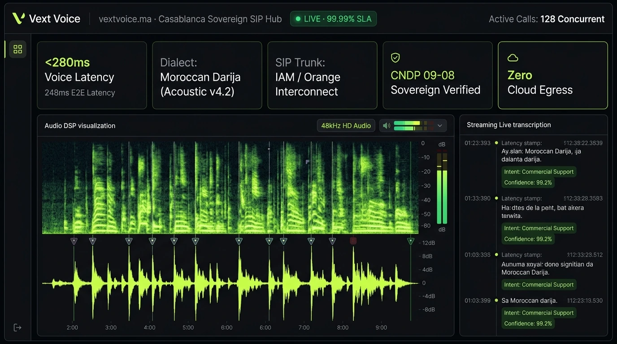Click the '248ms E2E Latency' text
Viewport: 617px width, 344px height.
pyautogui.click(x=80, y=93)
